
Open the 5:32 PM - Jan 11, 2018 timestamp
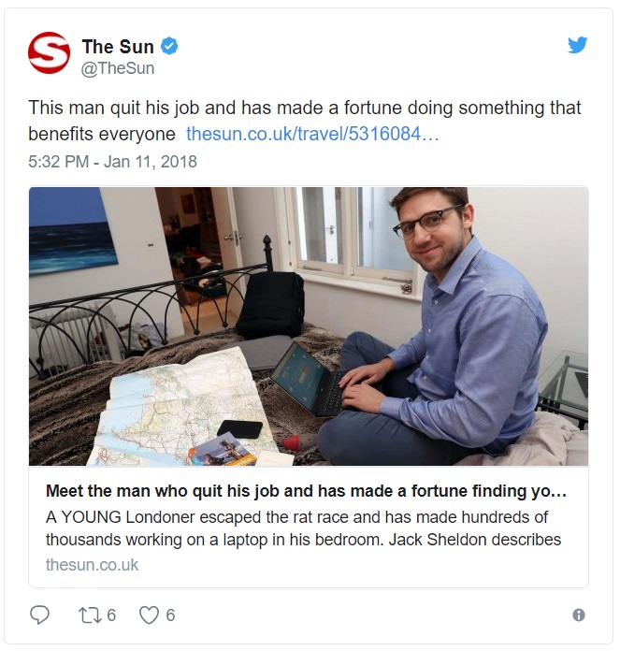point(112,162)
